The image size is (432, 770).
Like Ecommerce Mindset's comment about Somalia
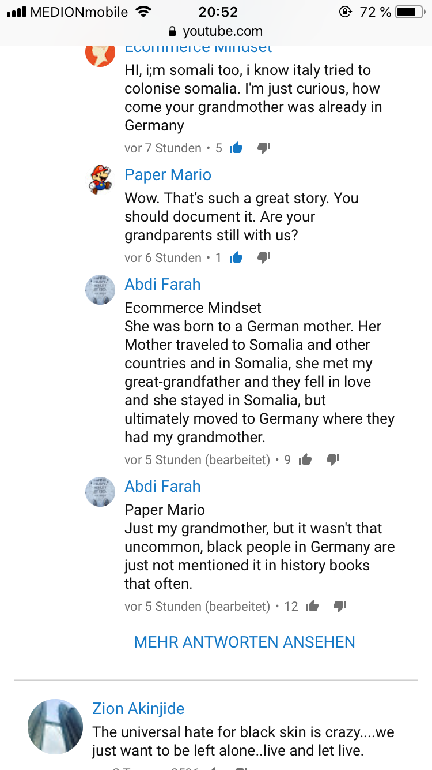point(236,148)
